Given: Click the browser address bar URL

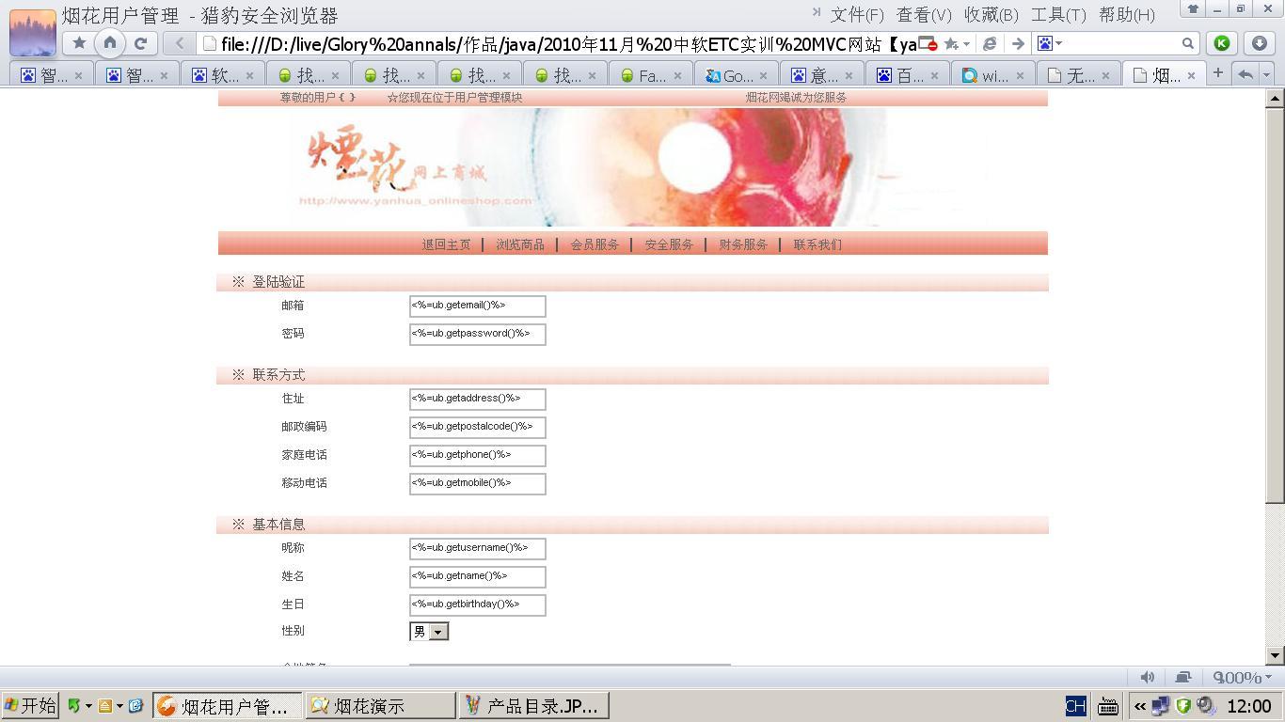Looking at the screenshot, I should pyautogui.click(x=568, y=43).
